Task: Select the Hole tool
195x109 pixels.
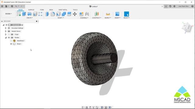Action: click(35, 14)
